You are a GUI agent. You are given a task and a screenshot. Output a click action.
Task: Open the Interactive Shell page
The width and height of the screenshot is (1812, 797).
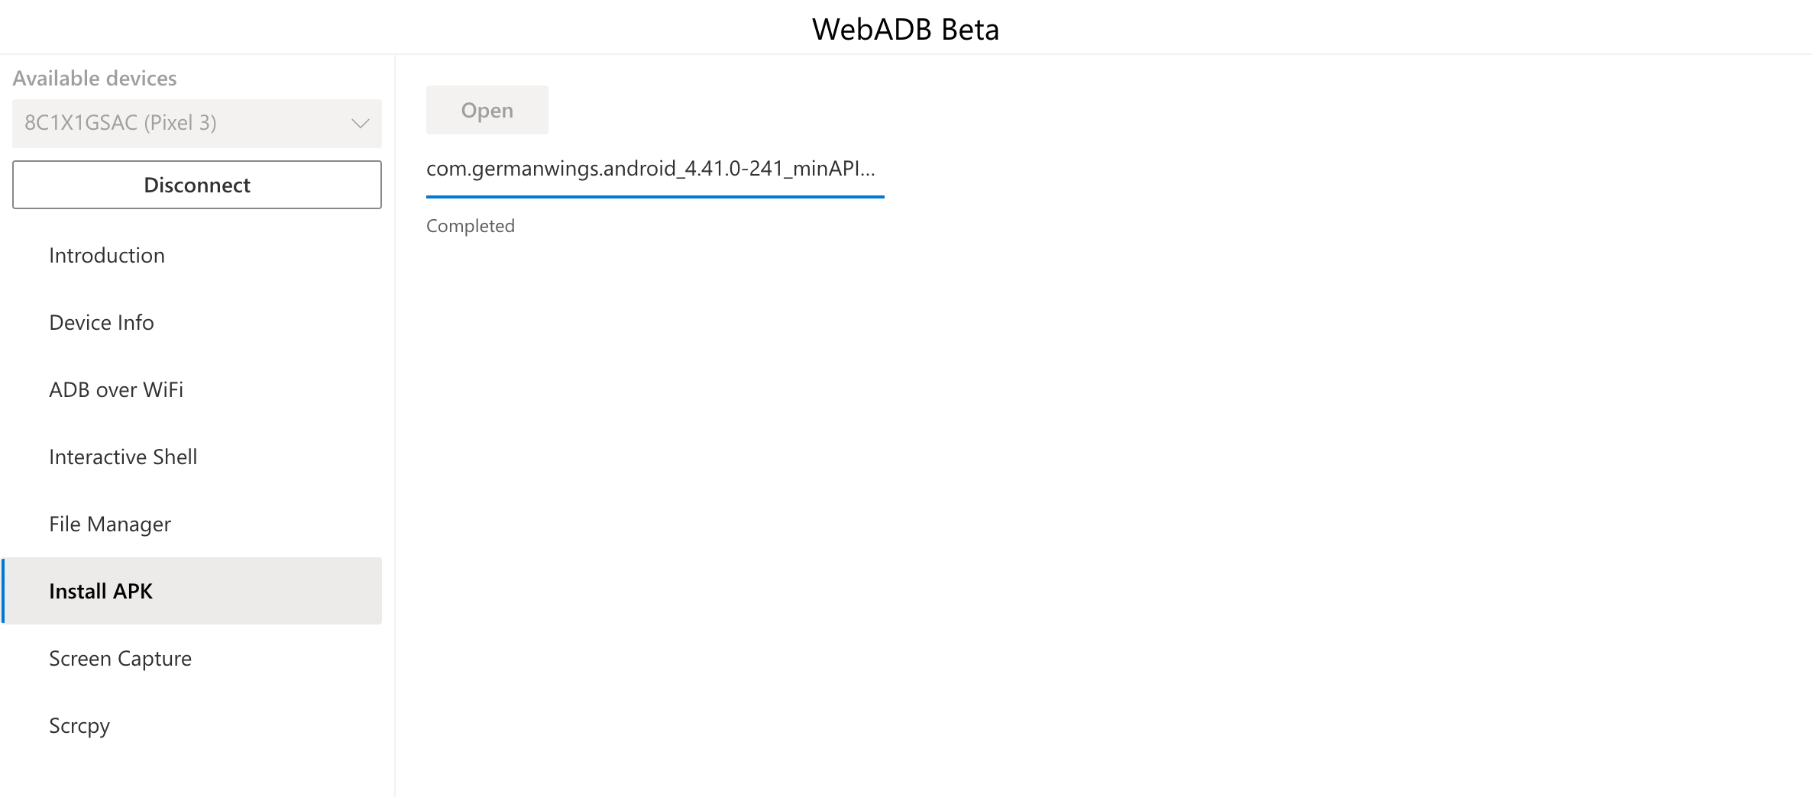pos(123,457)
